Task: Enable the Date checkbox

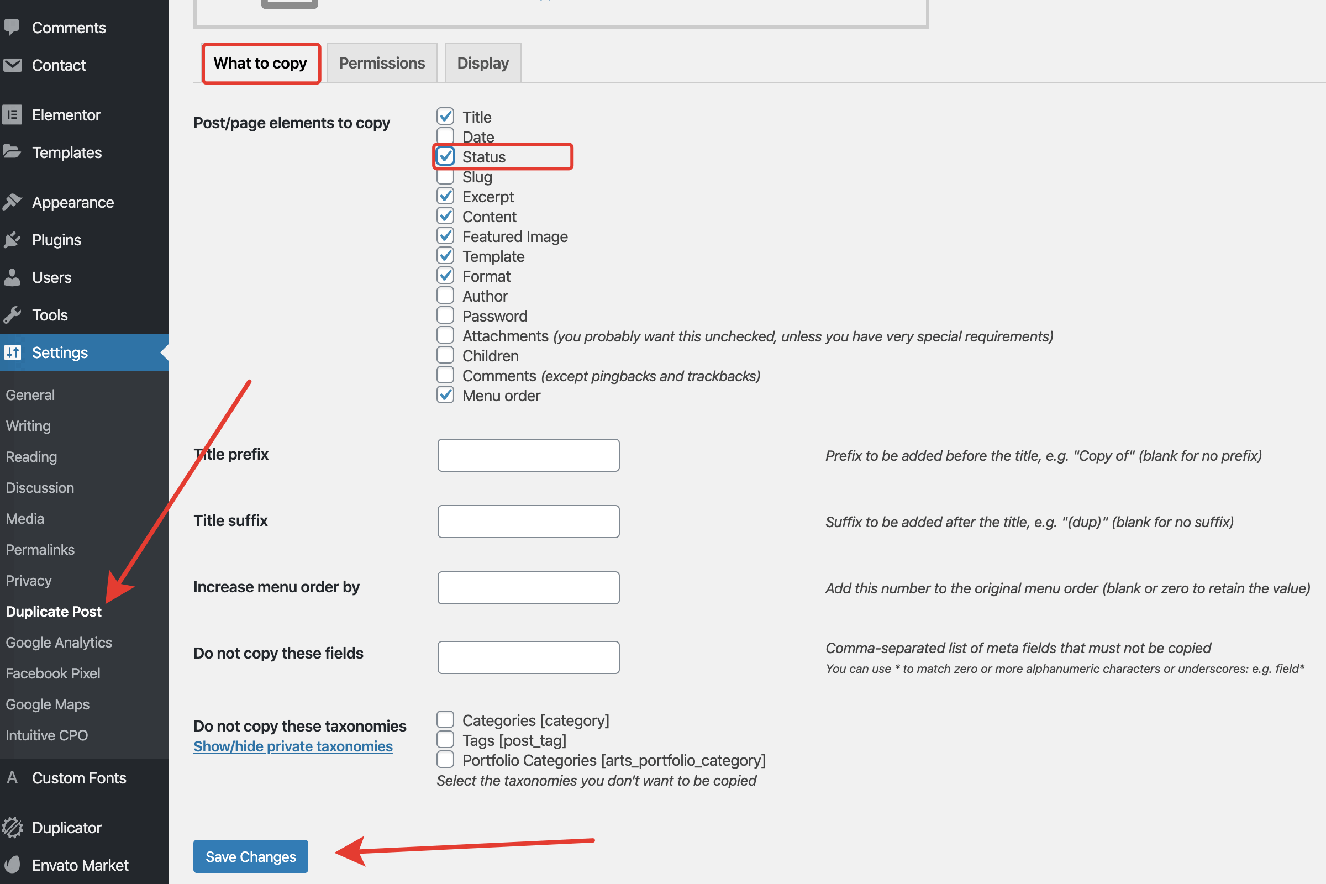Action: tap(445, 136)
